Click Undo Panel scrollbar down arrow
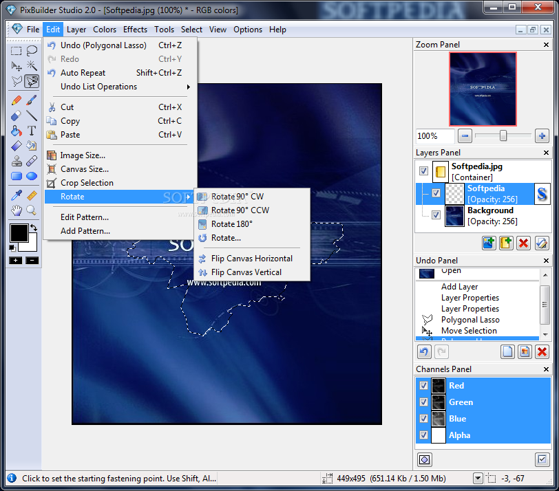 coord(545,335)
